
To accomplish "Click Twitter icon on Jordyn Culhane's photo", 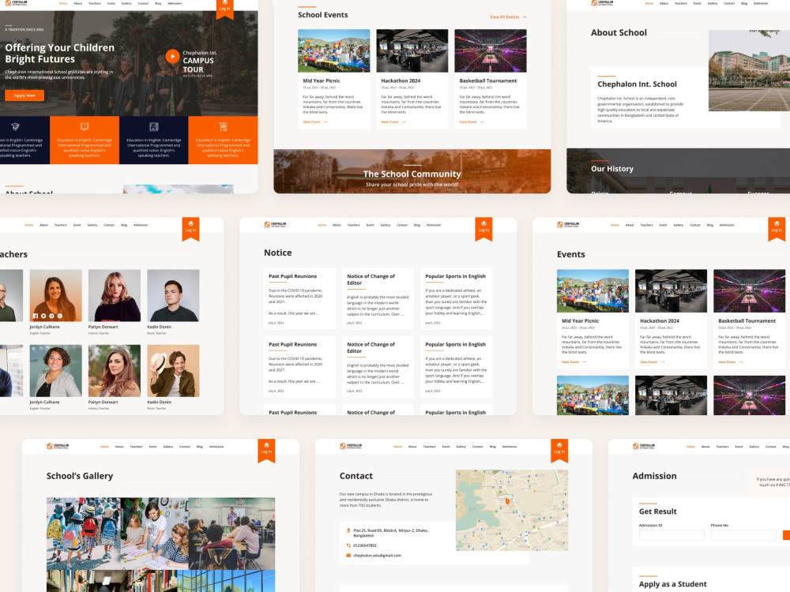I will tap(43, 317).
